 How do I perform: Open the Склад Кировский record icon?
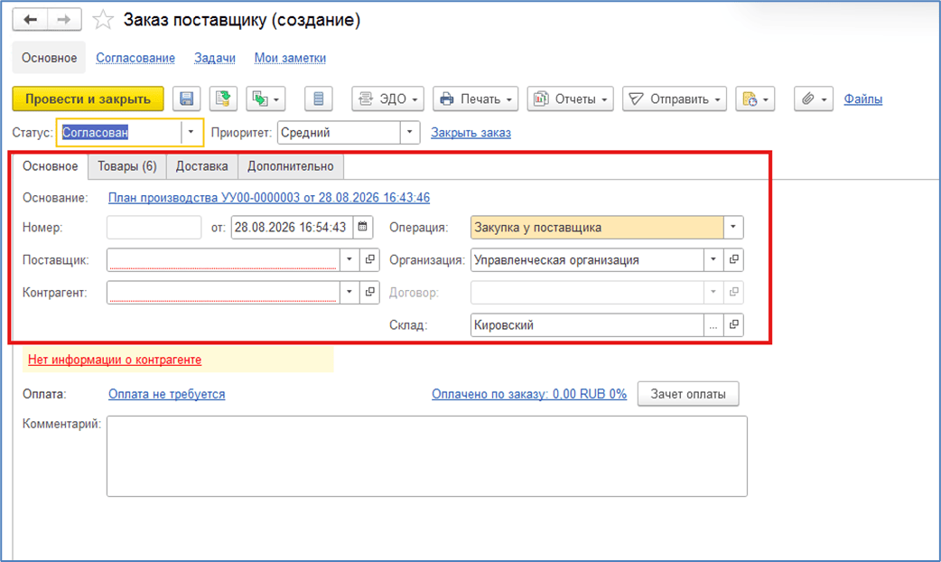(733, 325)
